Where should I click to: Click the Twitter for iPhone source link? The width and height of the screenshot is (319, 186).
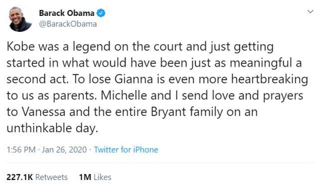[x=126, y=150]
